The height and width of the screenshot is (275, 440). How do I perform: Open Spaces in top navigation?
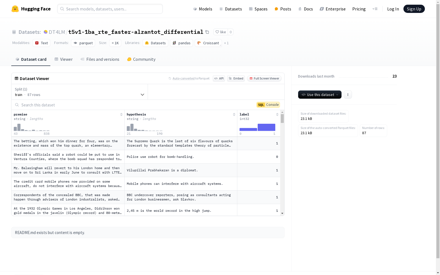pos(258,9)
